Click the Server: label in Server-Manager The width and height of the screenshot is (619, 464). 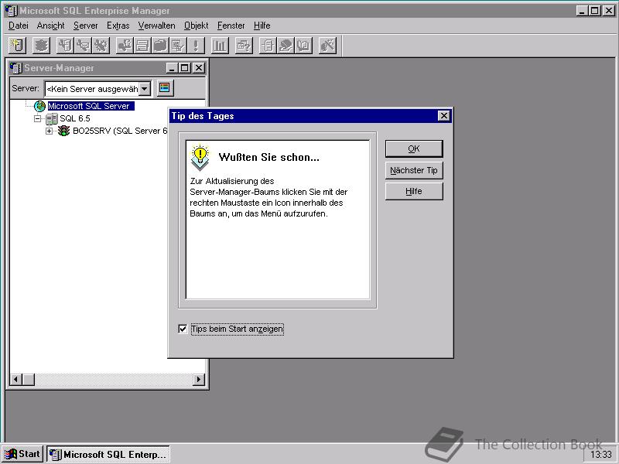[26, 88]
